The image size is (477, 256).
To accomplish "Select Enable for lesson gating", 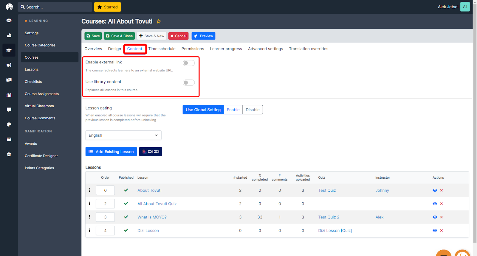I will 233,110.
